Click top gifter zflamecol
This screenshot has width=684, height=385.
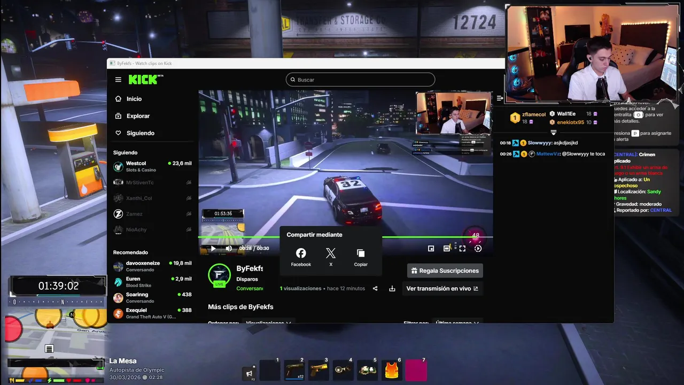coord(528,118)
